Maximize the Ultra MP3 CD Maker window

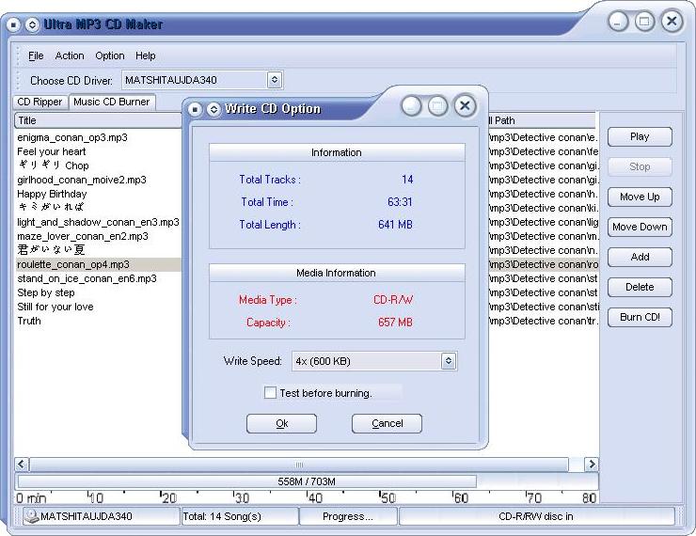pos(644,21)
